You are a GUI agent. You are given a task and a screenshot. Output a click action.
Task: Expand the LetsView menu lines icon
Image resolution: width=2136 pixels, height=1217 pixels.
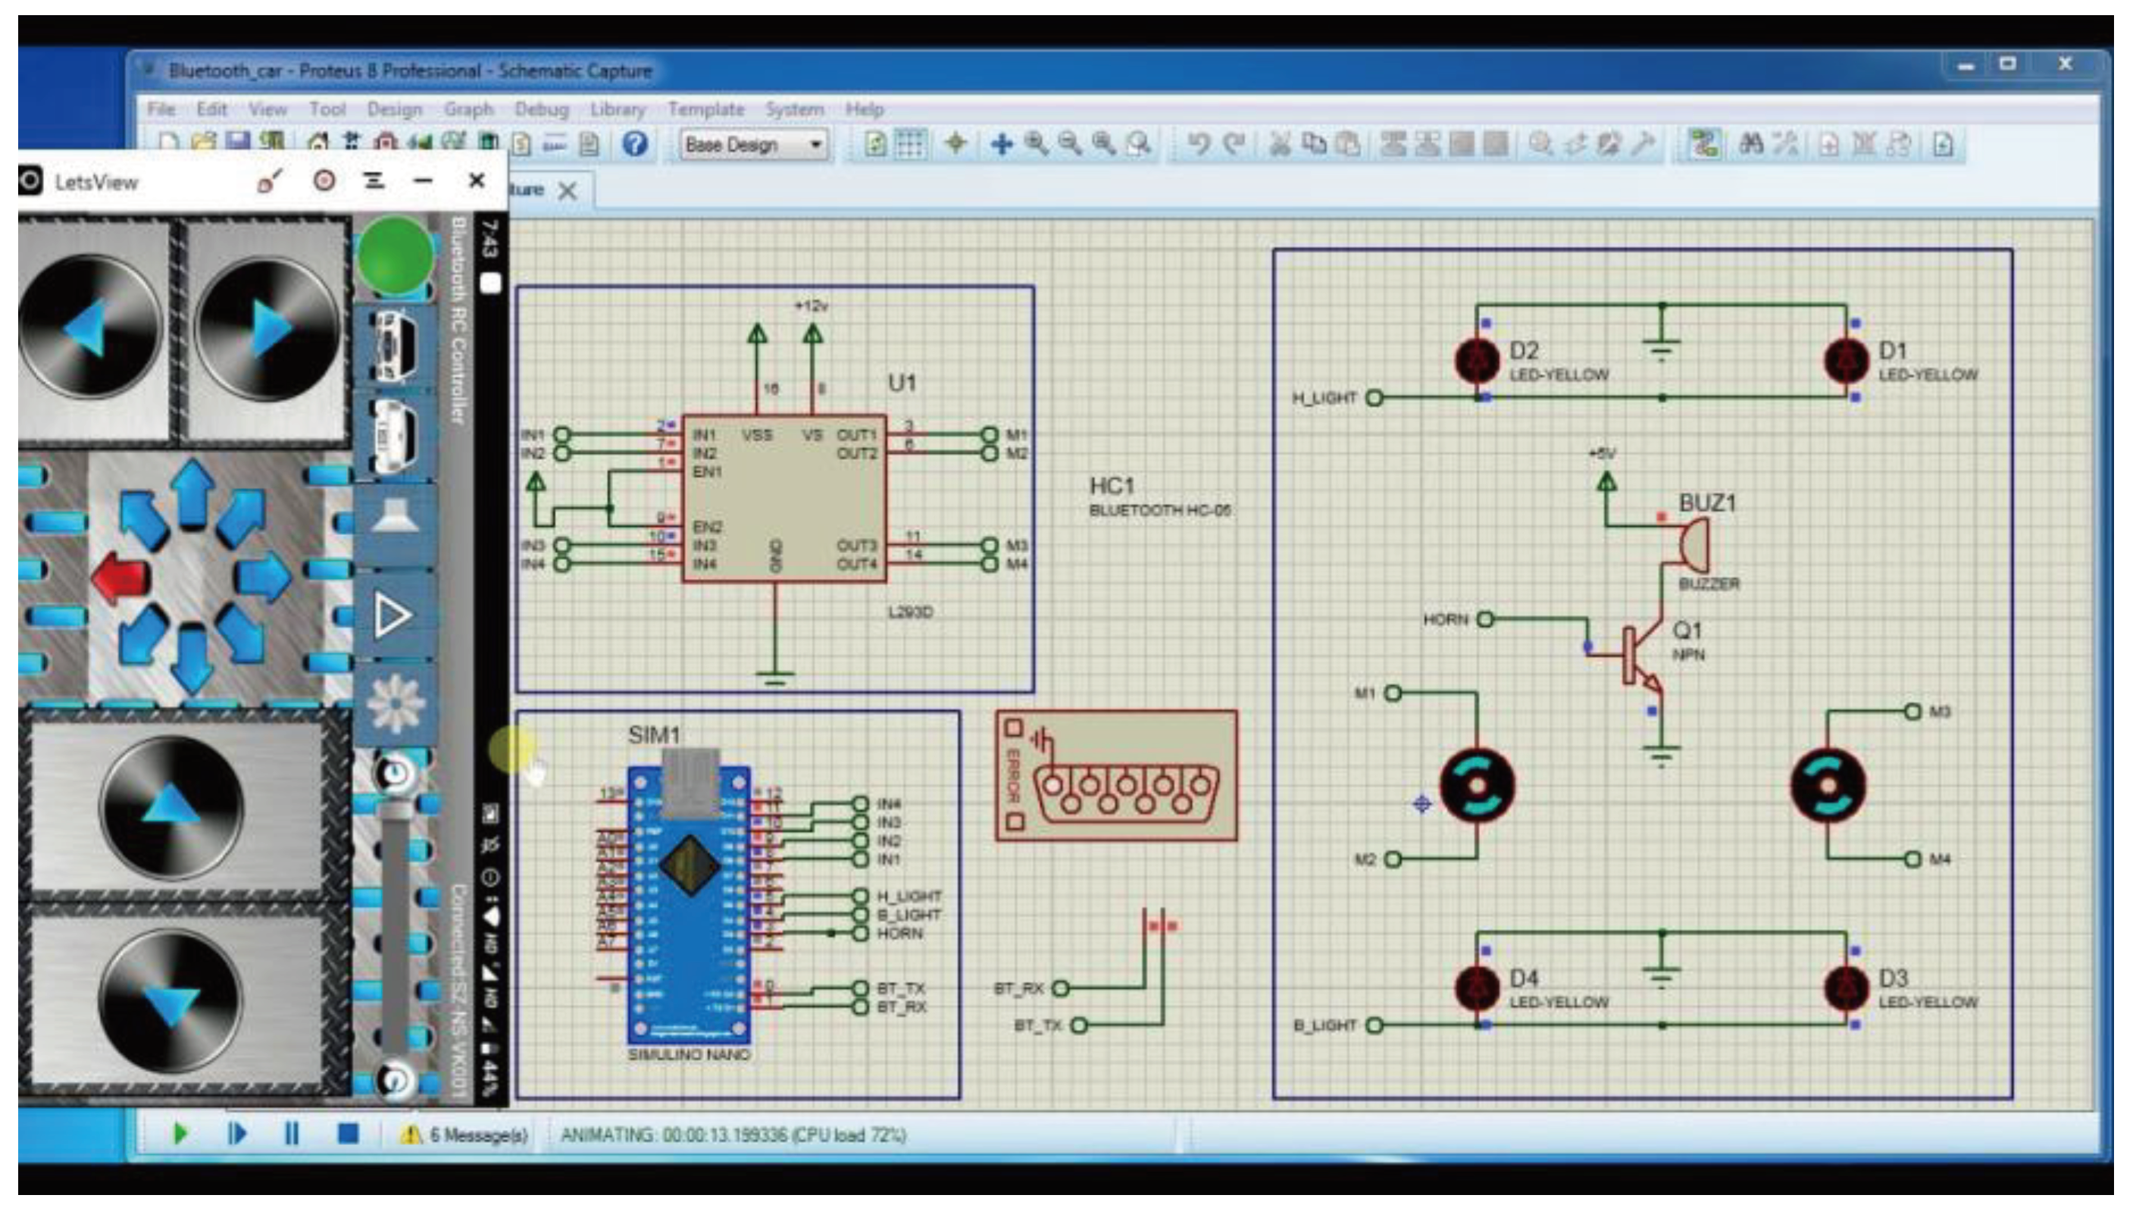click(x=374, y=180)
